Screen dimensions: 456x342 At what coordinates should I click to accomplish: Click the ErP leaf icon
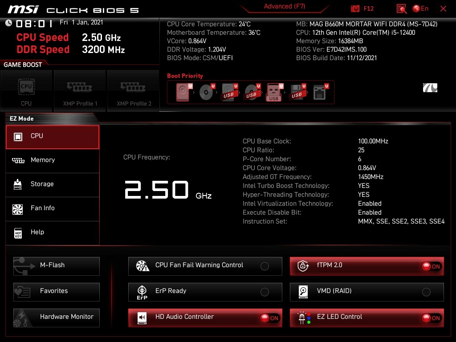pos(142,292)
